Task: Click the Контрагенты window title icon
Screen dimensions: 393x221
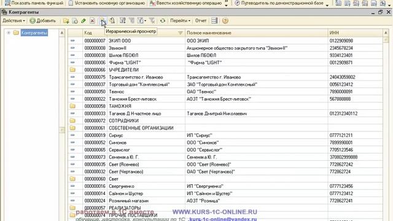Action: click(x=4, y=12)
